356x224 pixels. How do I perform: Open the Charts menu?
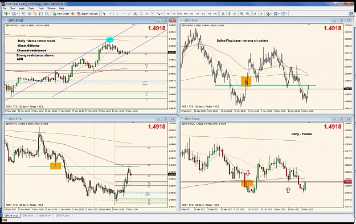coord(31,9)
